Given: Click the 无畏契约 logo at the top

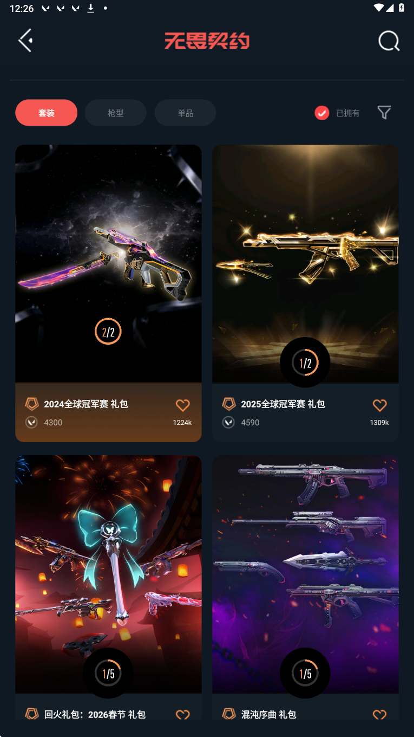Looking at the screenshot, I should pyautogui.click(x=207, y=41).
